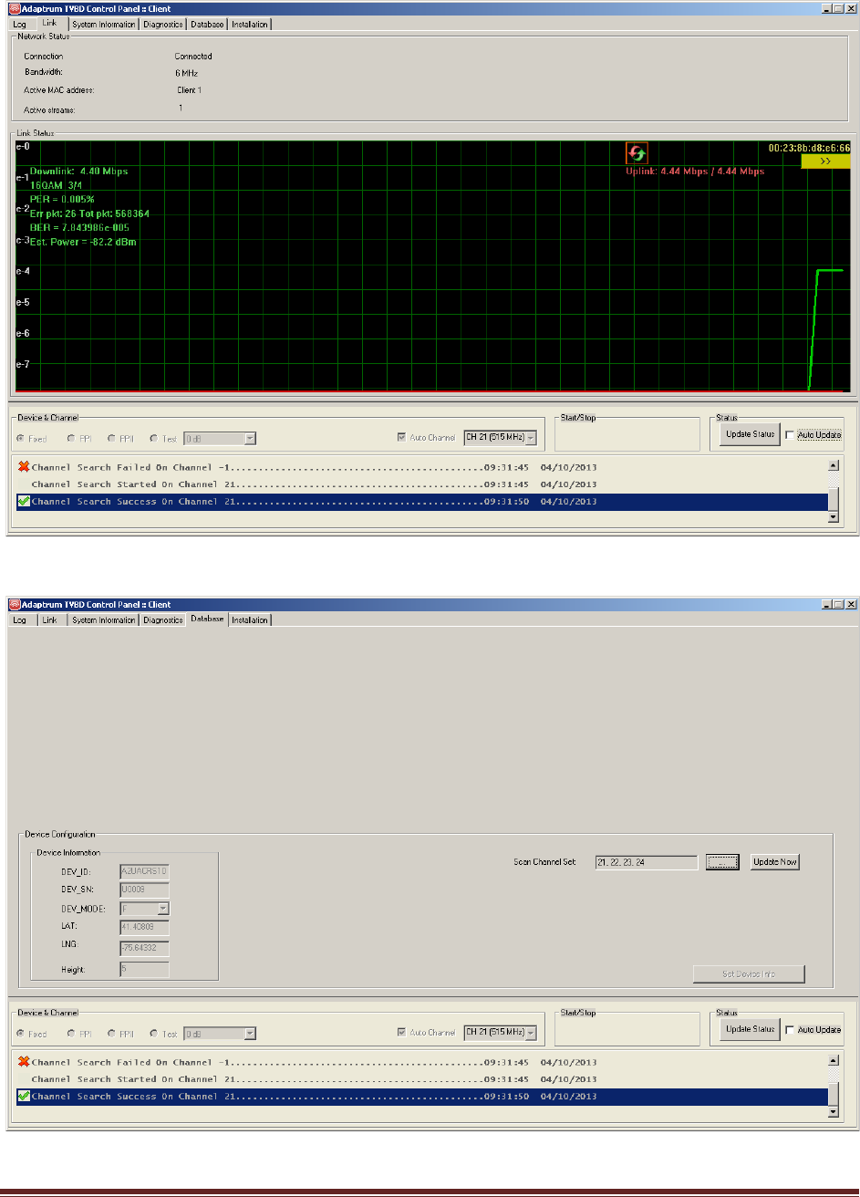Click the Adaptrum app icon in lower window title bar

pos(15,605)
